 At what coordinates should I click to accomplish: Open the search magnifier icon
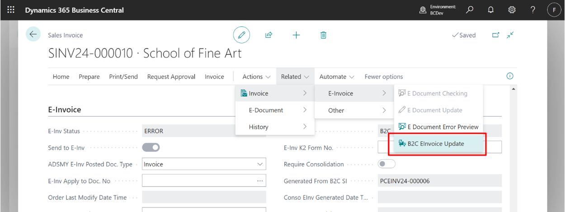pyautogui.click(x=470, y=9)
